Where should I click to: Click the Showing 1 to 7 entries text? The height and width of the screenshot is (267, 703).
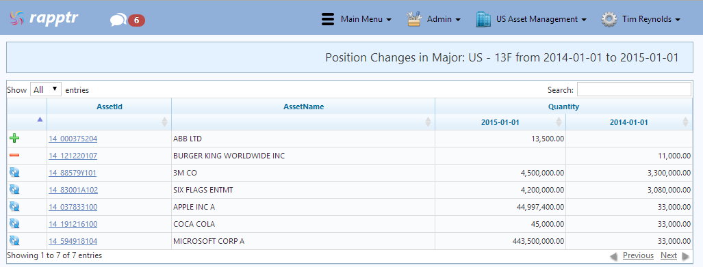(55, 255)
